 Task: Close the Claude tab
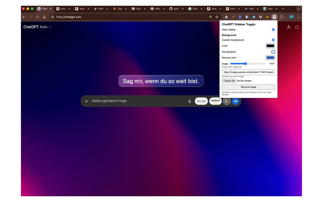pyautogui.click(x=126, y=9)
